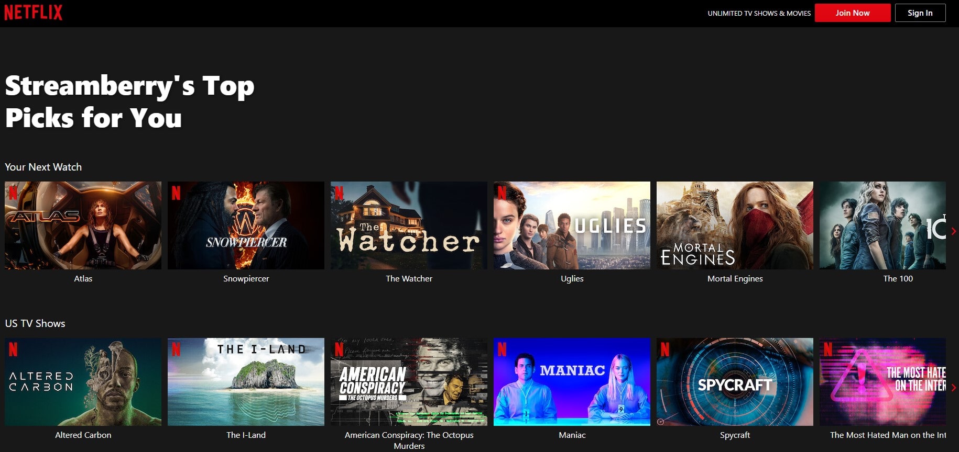Choose the Maniac show poster
959x452 pixels.
click(572, 382)
